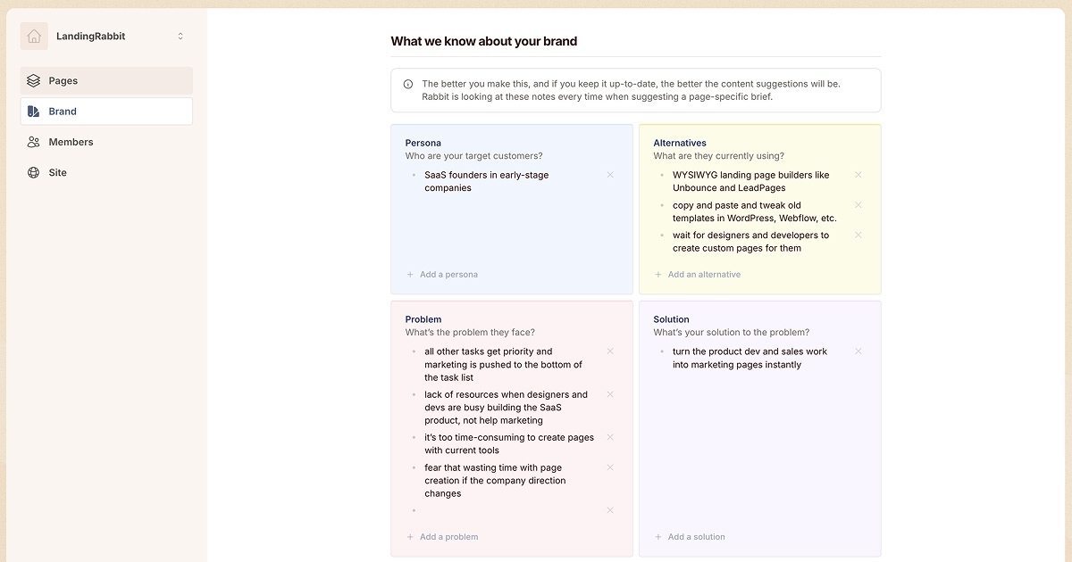The height and width of the screenshot is (562, 1072).
Task: Remove the SaaS founders persona entry
Action: [x=610, y=175]
